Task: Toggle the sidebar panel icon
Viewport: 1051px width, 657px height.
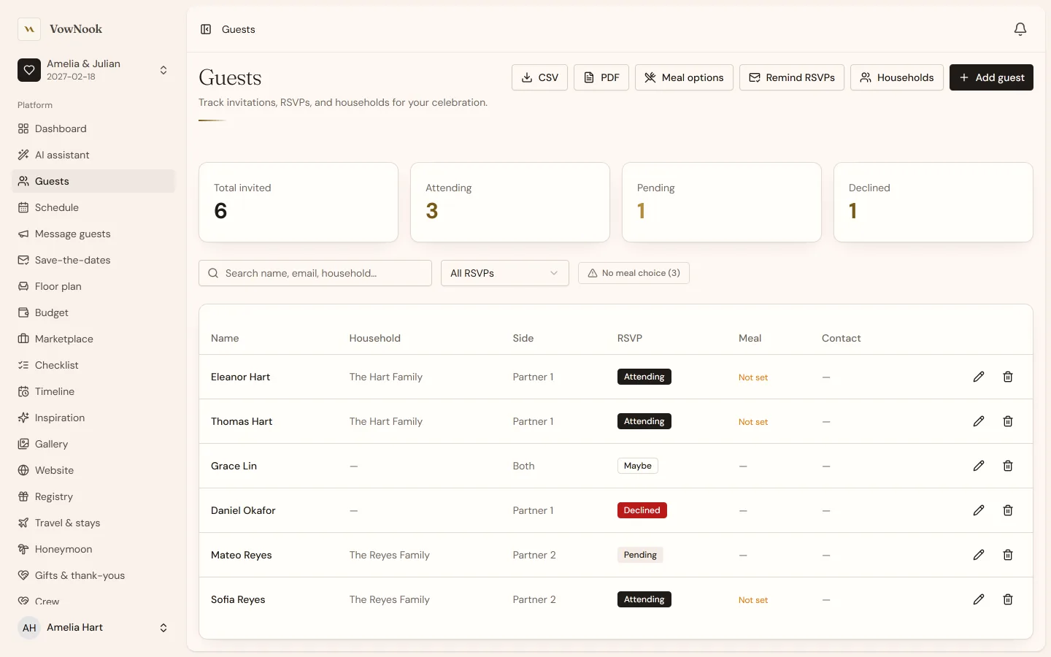Action: click(x=206, y=29)
